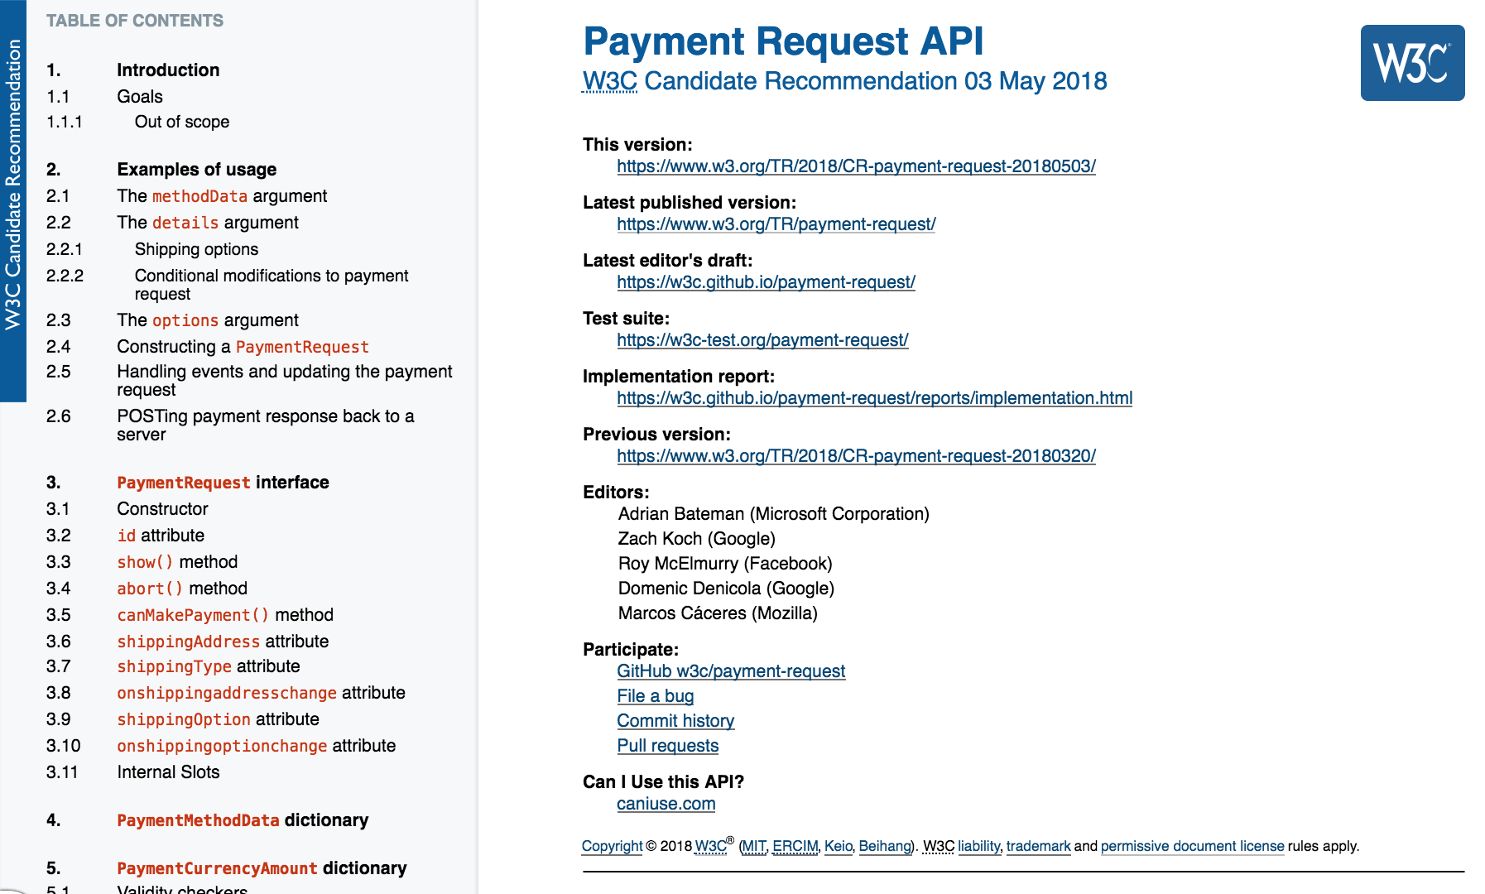The image size is (1485, 894).
Task: Go to id attribute section
Action: coord(161,536)
